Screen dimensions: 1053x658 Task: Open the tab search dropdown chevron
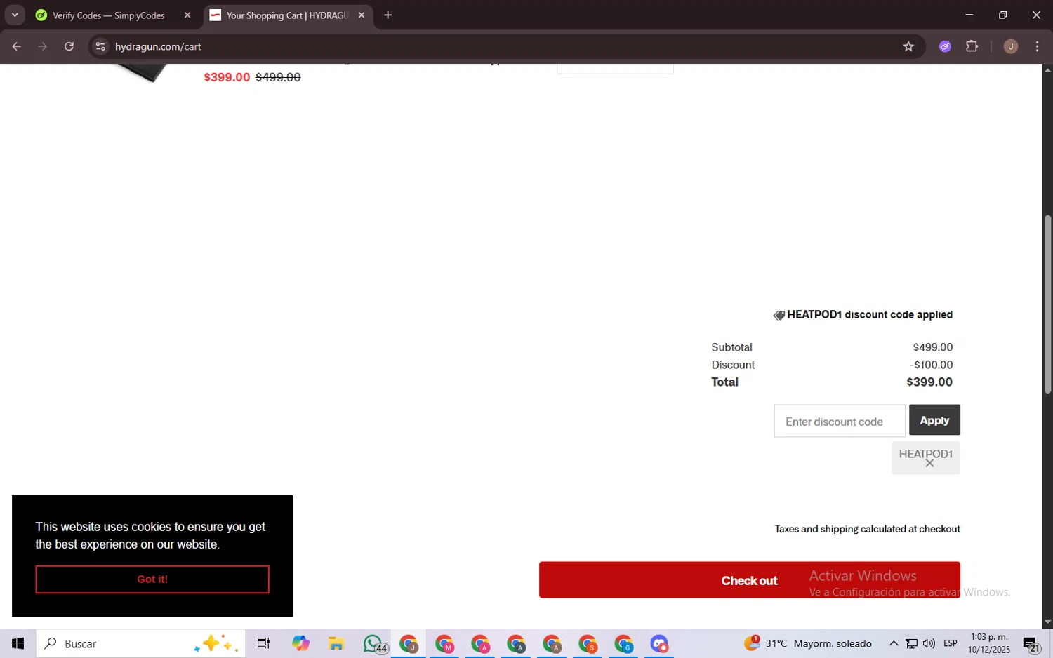[15, 15]
